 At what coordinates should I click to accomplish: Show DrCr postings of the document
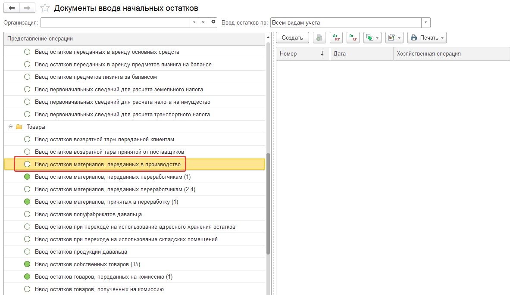(x=353, y=38)
